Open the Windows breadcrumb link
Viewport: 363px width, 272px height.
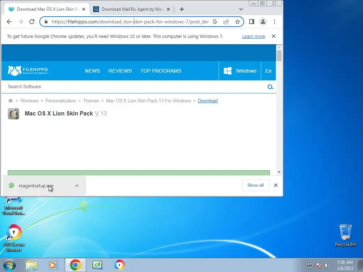point(29,101)
